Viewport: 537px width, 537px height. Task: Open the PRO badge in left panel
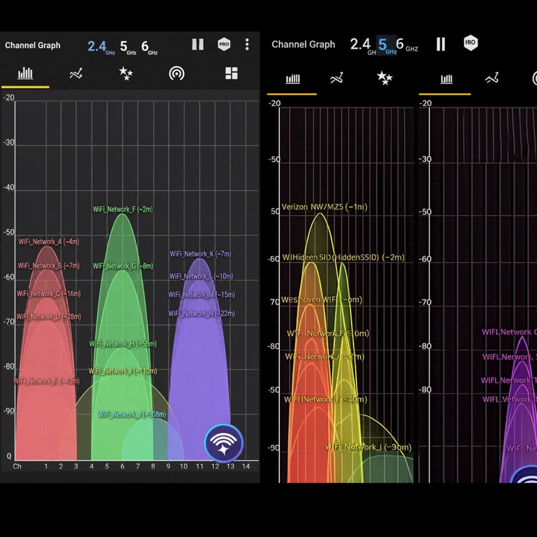click(x=224, y=44)
